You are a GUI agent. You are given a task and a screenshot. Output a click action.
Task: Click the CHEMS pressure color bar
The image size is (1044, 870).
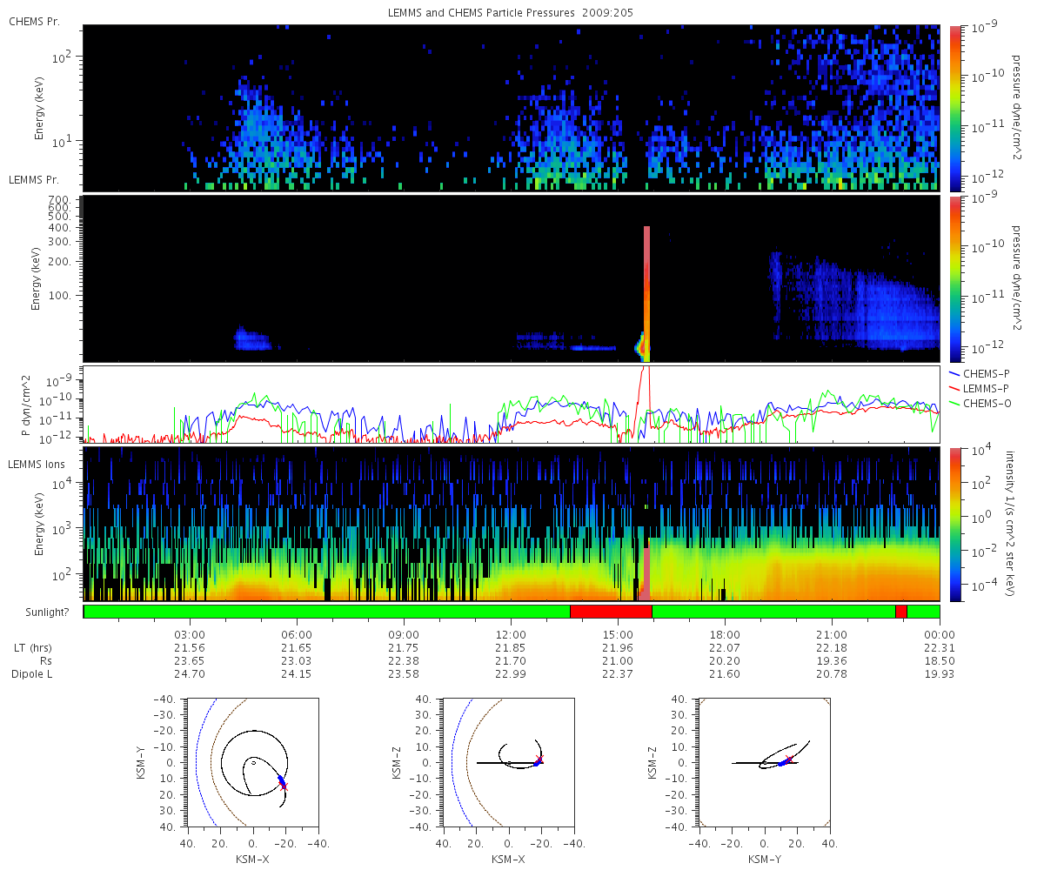click(955, 107)
